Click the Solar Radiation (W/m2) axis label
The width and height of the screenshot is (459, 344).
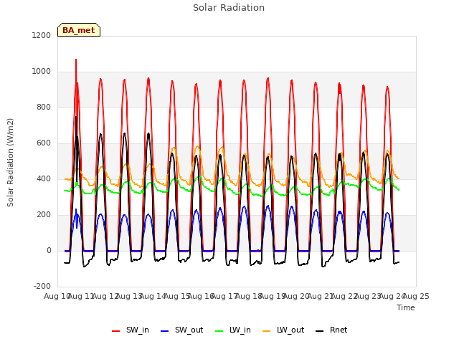pos(10,163)
